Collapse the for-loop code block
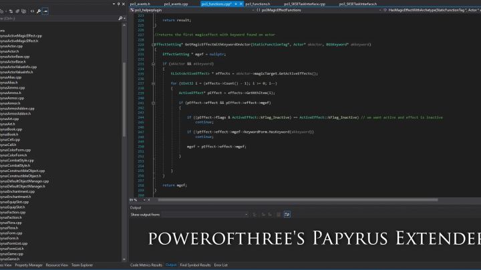The width and height of the screenshot is (481, 270). pos(153,83)
